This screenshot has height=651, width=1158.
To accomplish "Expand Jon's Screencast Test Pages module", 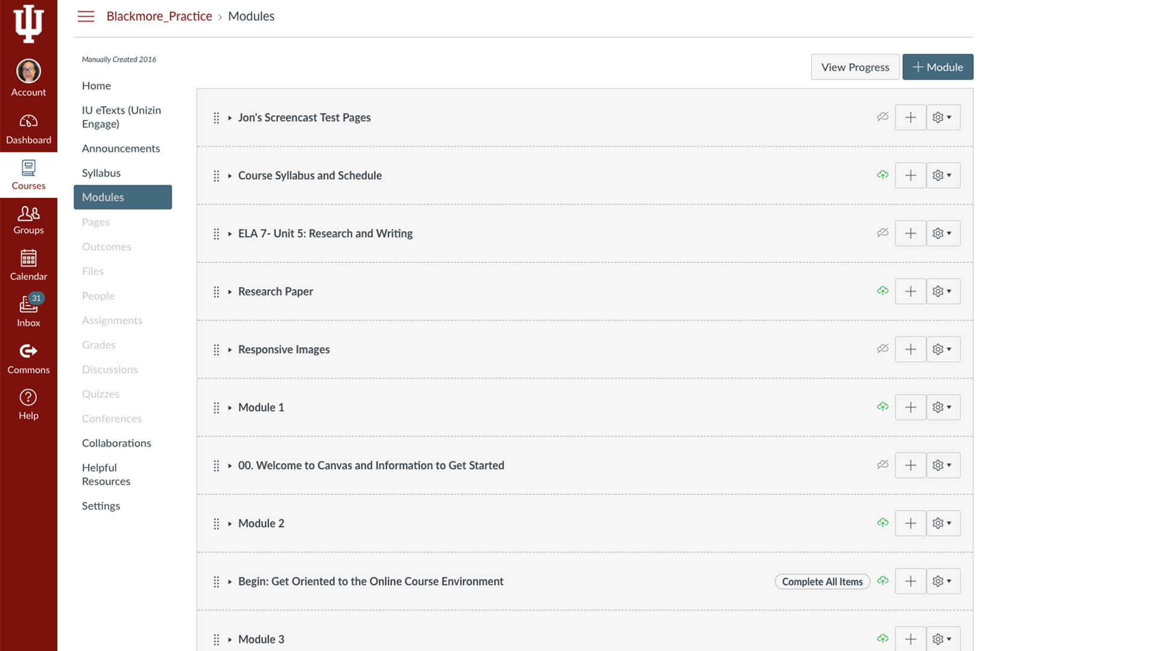I will [x=230, y=118].
